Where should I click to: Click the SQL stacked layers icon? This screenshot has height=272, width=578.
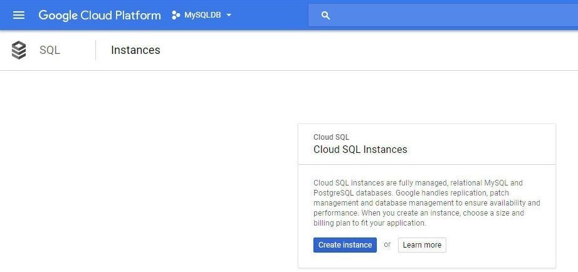[19, 50]
